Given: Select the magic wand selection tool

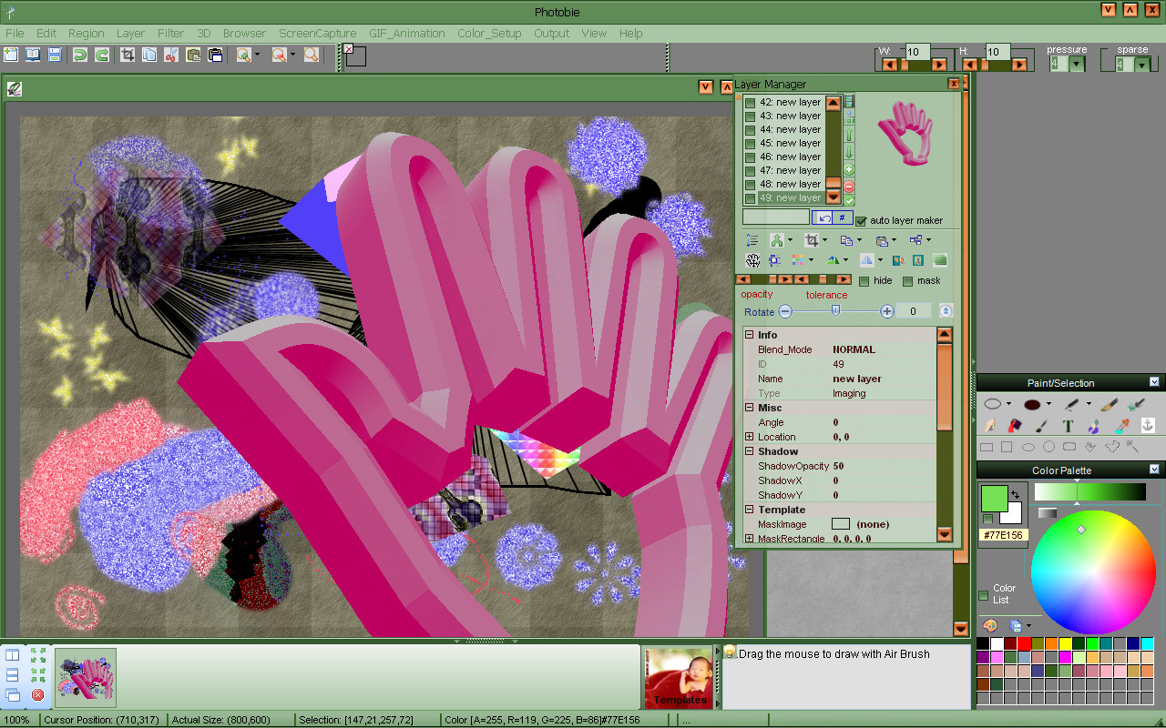Looking at the screenshot, I should (1132, 447).
